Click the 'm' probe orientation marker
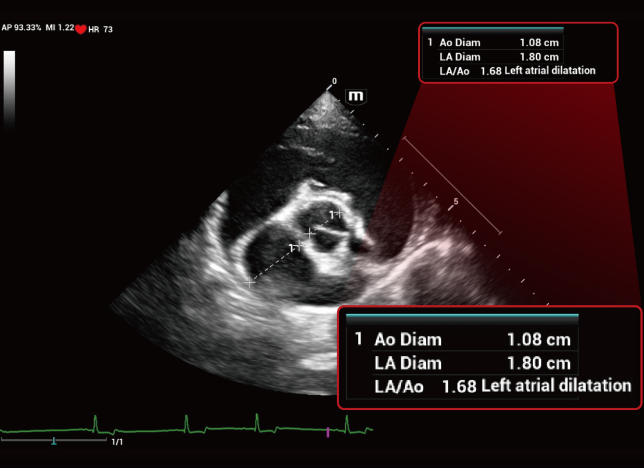This screenshot has height=468, width=644. coord(356,95)
